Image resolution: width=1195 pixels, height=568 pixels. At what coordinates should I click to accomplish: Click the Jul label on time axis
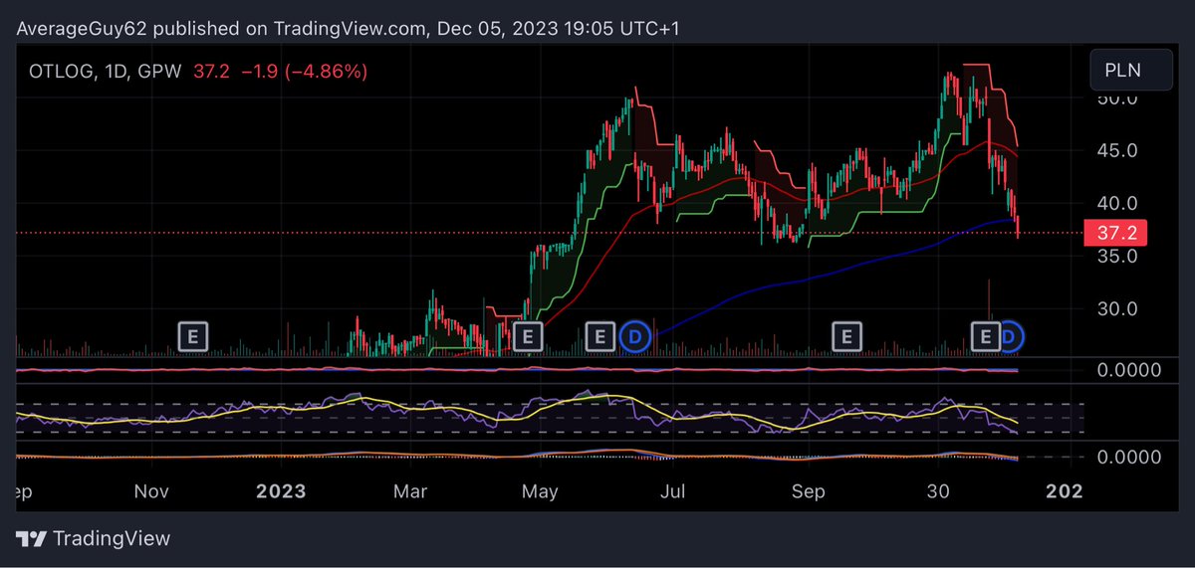tap(675, 491)
